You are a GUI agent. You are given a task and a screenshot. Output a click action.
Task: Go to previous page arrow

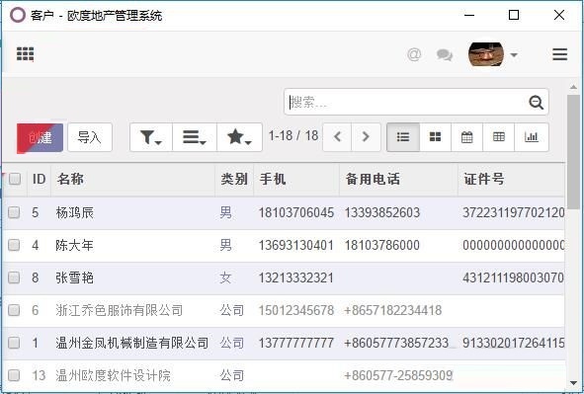pyautogui.click(x=337, y=137)
